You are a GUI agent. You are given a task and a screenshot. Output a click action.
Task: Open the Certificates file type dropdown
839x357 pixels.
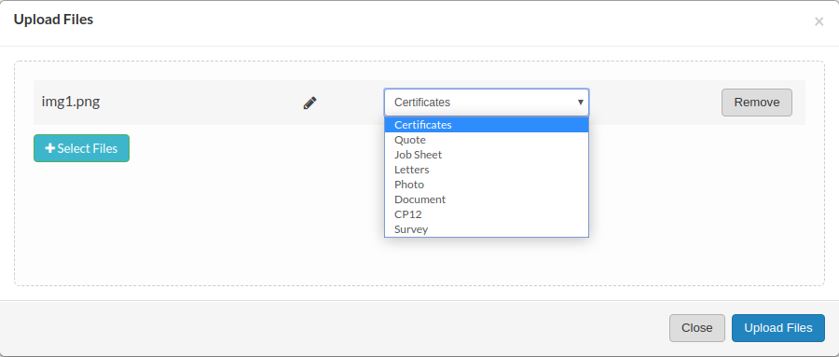(x=487, y=103)
